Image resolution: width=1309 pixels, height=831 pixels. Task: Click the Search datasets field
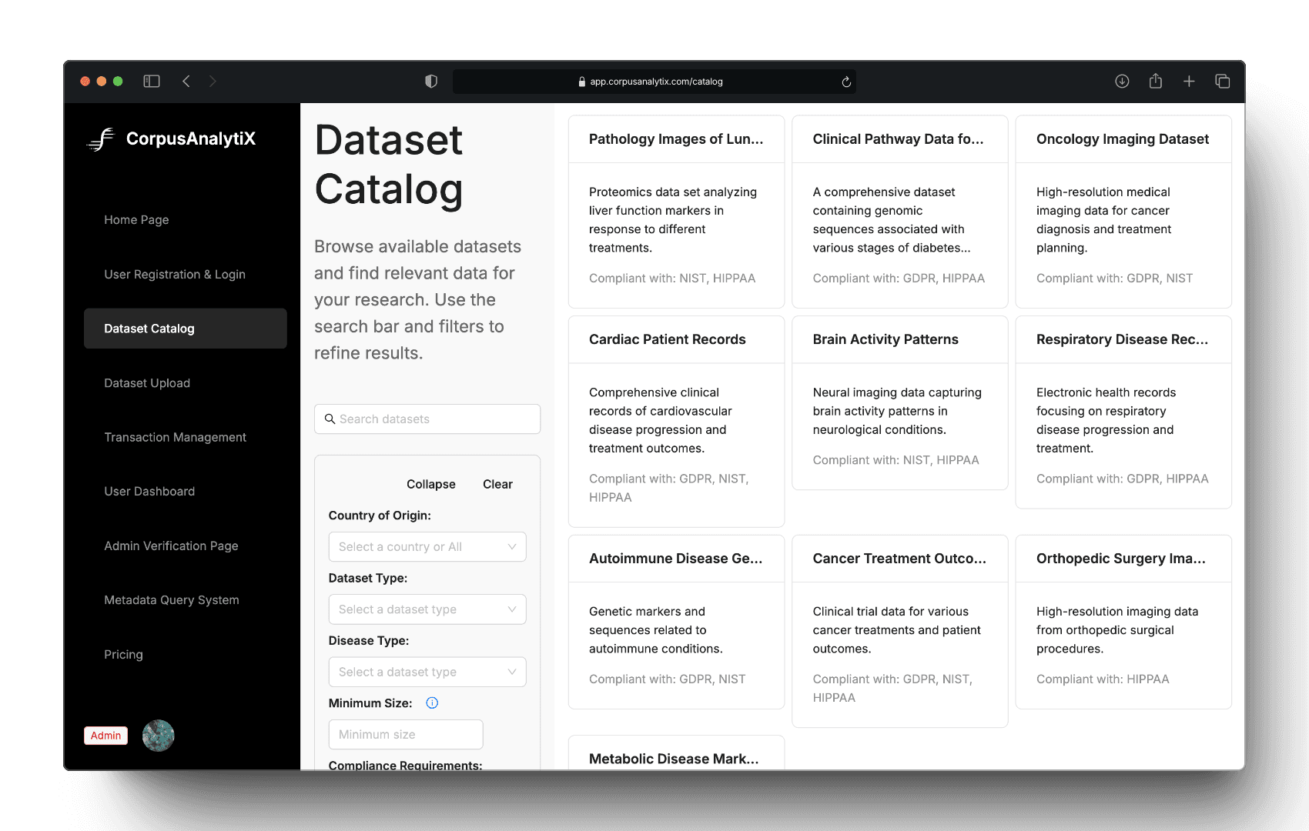click(427, 419)
